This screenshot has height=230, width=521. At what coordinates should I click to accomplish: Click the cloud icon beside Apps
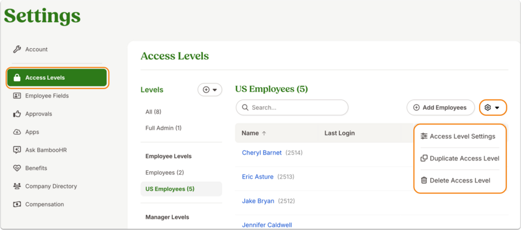[16, 132]
